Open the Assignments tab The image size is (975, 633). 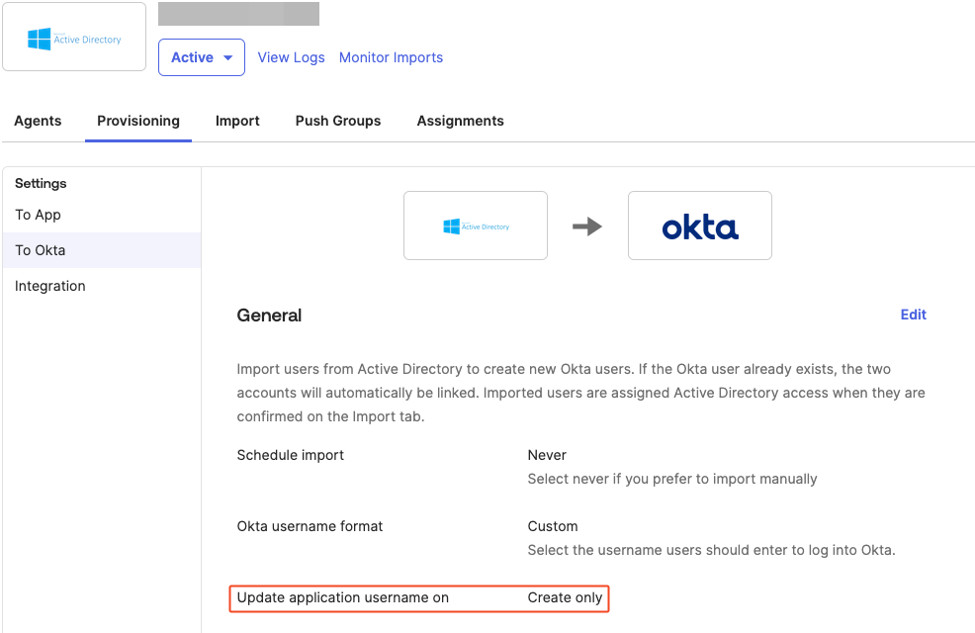pos(460,120)
